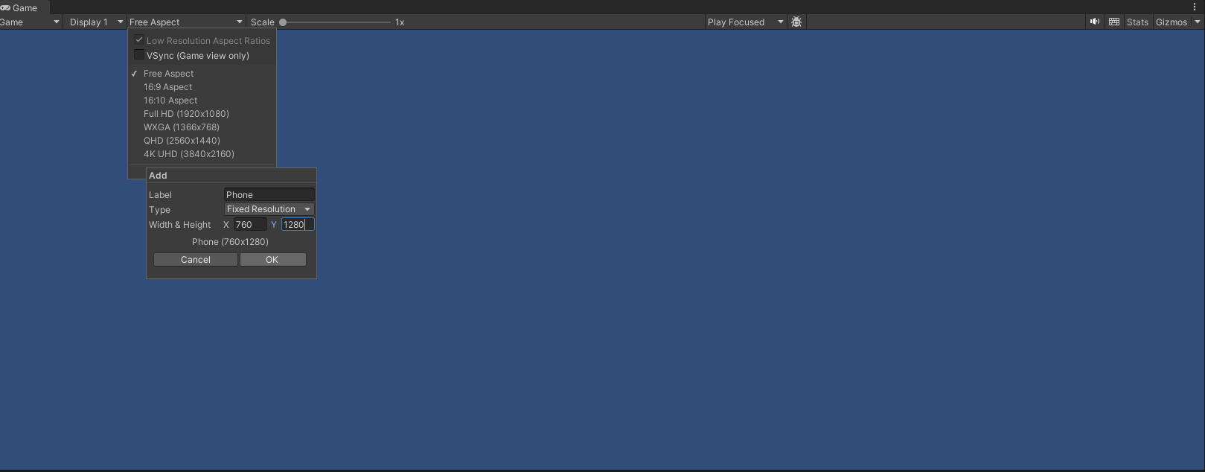Select WXGA (1366x768) resolution
The width and height of the screenshot is (1205, 472).
tap(202, 127)
